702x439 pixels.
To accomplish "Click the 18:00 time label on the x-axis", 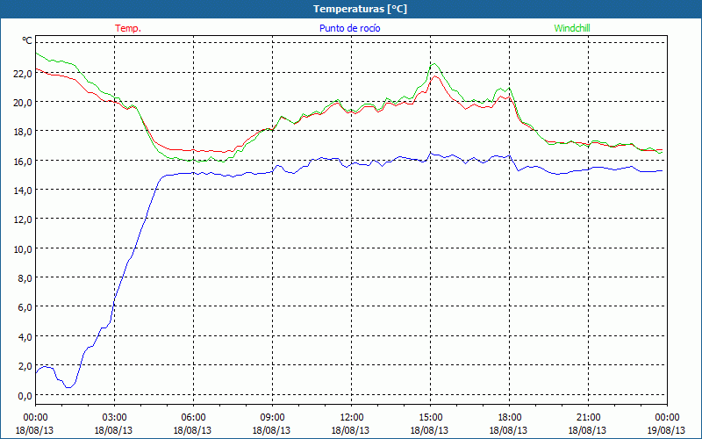I will coord(510,418).
